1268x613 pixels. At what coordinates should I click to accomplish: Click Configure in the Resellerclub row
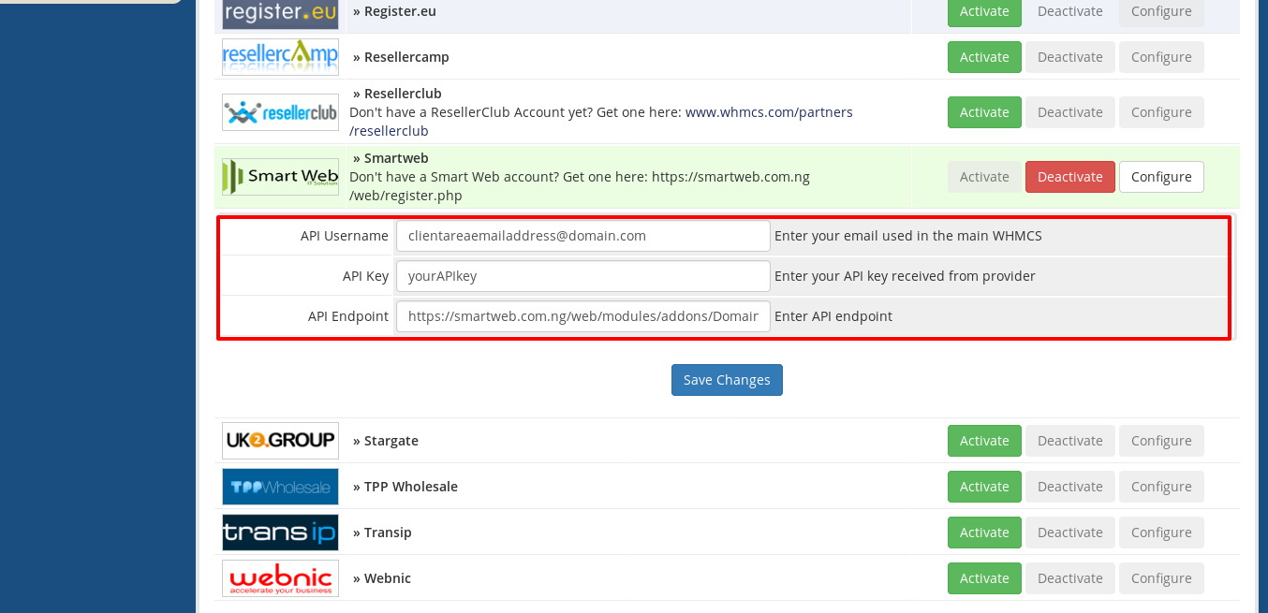(1161, 112)
